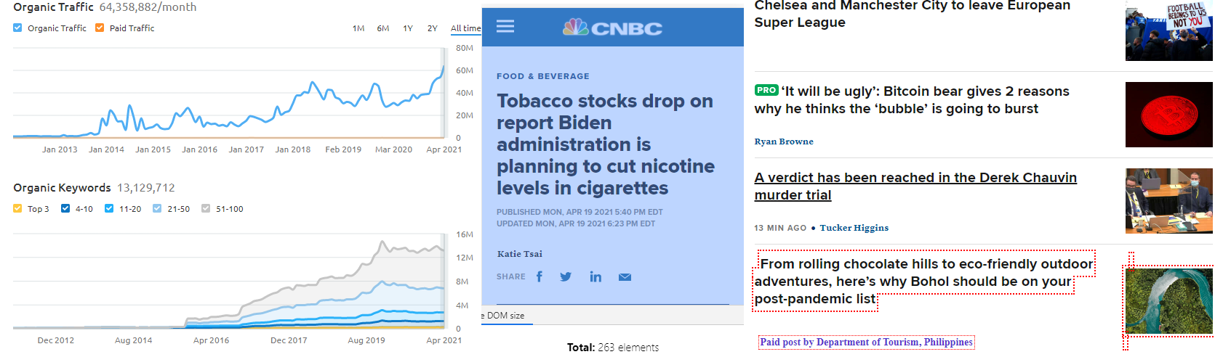This screenshot has width=1223, height=357.
Task: Open the Food & Beverage section
Action: coord(543,76)
